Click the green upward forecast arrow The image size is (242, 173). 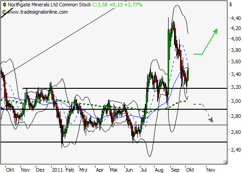pos(206,41)
